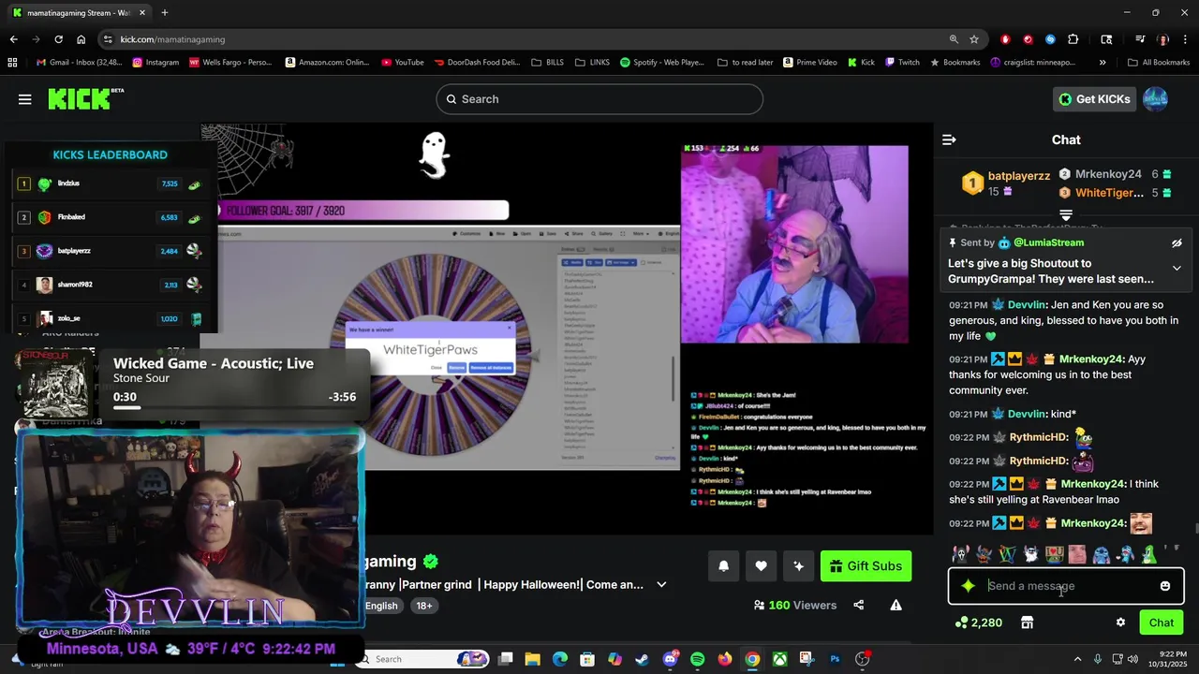Click the sparkle subscribe button beside the heart
Image resolution: width=1199 pixels, height=674 pixels.
coord(798,565)
